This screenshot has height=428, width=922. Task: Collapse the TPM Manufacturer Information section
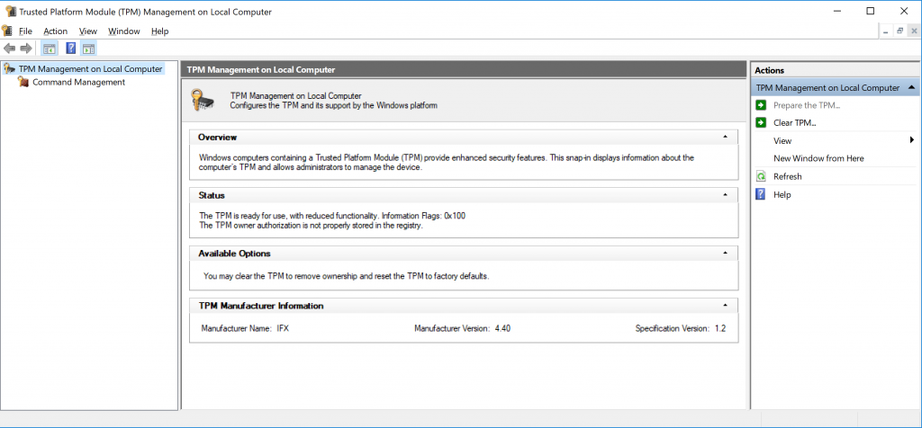coord(725,306)
